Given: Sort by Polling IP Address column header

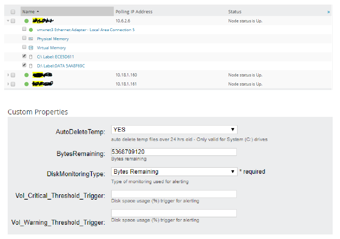Looking at the screenshot, I should [x=134, y=12].
